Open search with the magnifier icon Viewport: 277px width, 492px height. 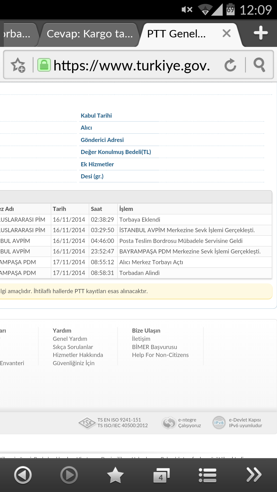(259, 65)
